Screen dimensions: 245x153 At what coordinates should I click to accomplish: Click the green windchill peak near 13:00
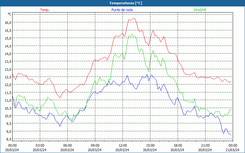(x=132, y=34)
